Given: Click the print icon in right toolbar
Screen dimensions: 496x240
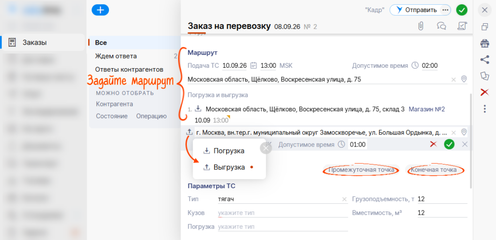Looking at the screenshot, I should click(x=484, y=43).
